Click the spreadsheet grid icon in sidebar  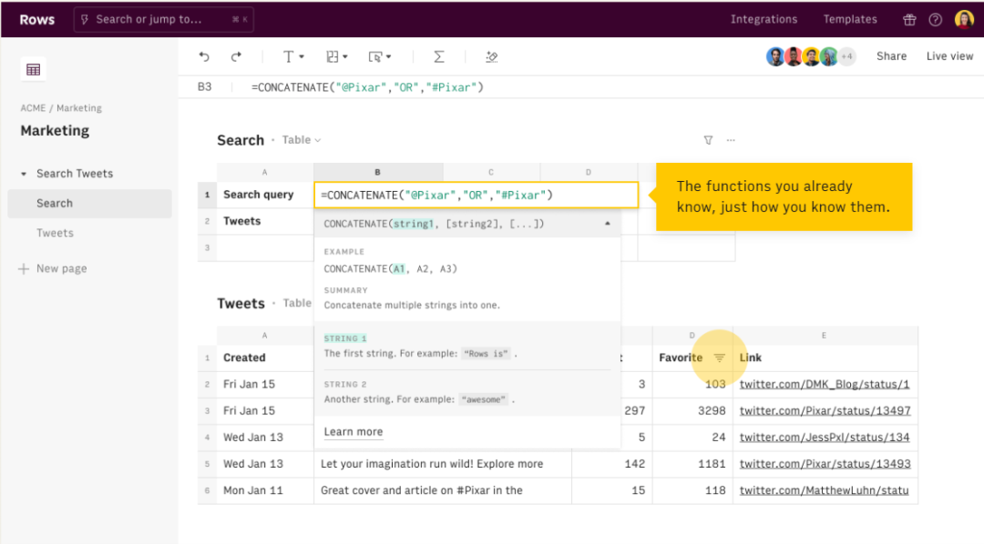click(x=34, y=69)
